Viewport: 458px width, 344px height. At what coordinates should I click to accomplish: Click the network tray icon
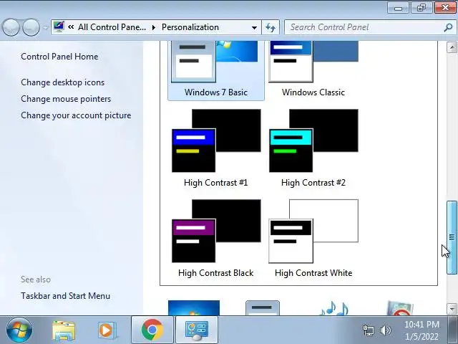click(x=368, y=330)
